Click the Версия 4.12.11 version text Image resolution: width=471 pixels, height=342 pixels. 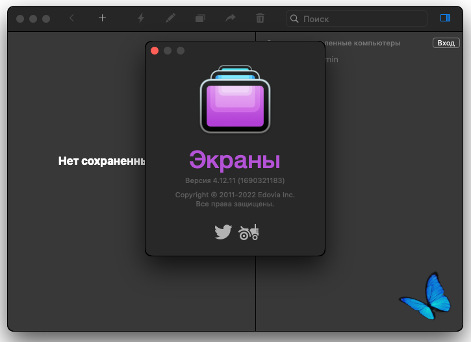(235, 180)
